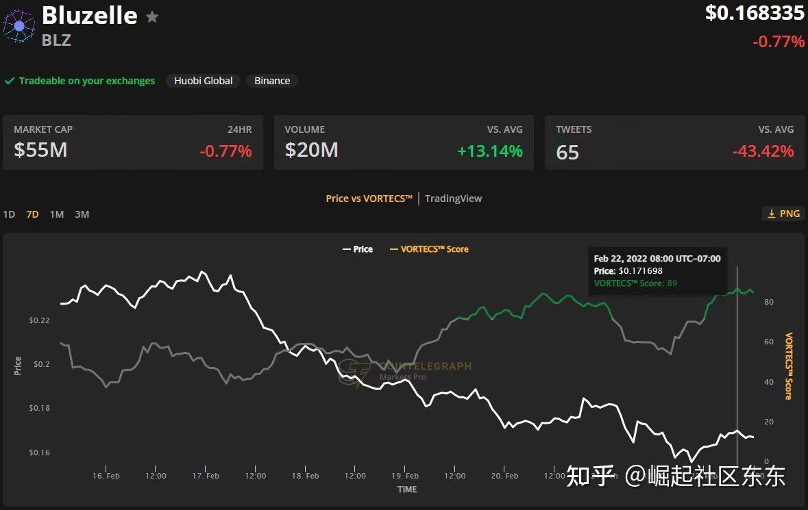Click the Bluzelle title text
The image size is (808, 510).
(90, 16)
